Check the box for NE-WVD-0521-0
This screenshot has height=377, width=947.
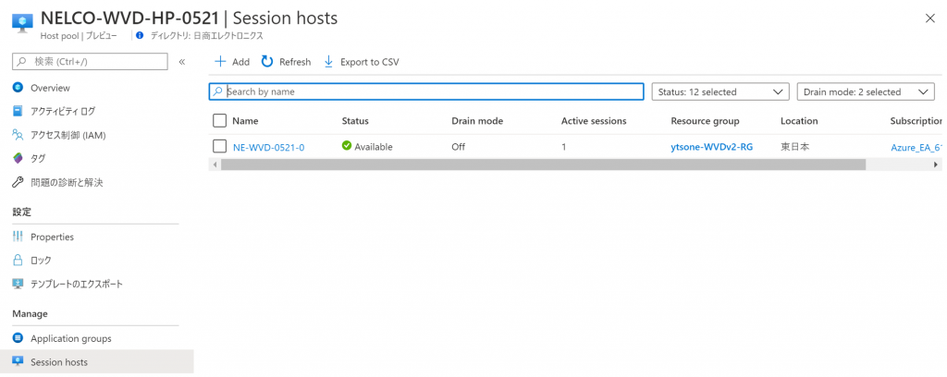[219, 146]
